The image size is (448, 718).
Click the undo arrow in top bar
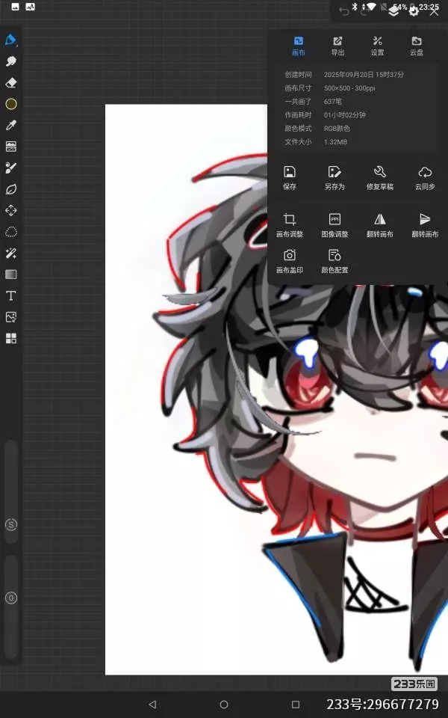click(343, 12)
